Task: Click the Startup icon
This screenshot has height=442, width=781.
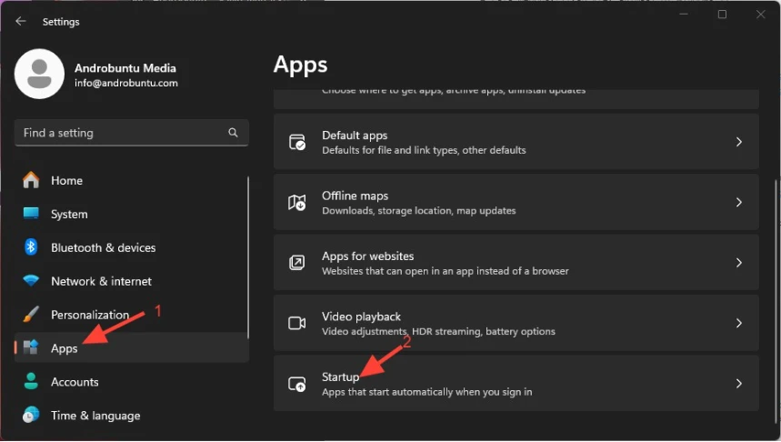Action: 297,384
